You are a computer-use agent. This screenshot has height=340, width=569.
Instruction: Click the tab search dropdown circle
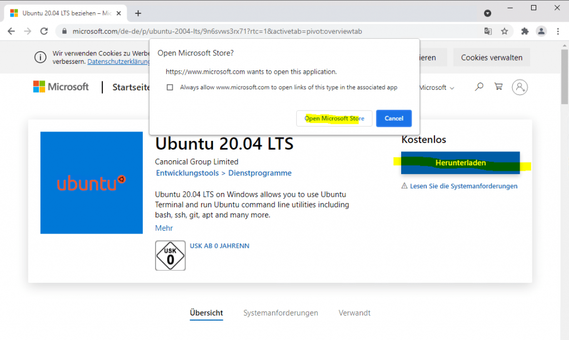487,13
